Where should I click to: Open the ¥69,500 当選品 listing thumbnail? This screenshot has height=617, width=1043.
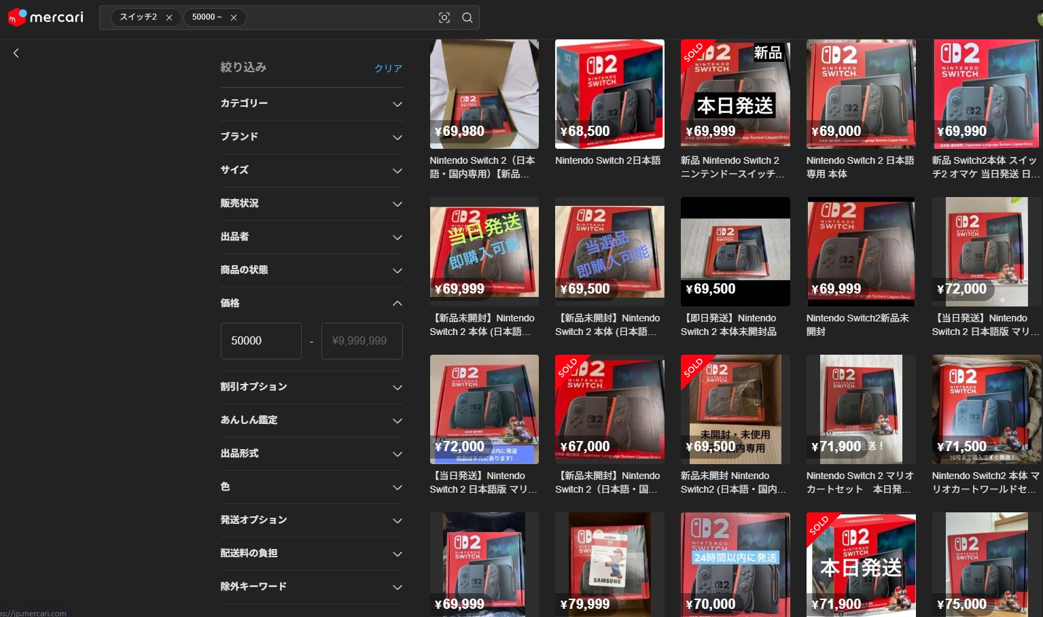point(609,251)
